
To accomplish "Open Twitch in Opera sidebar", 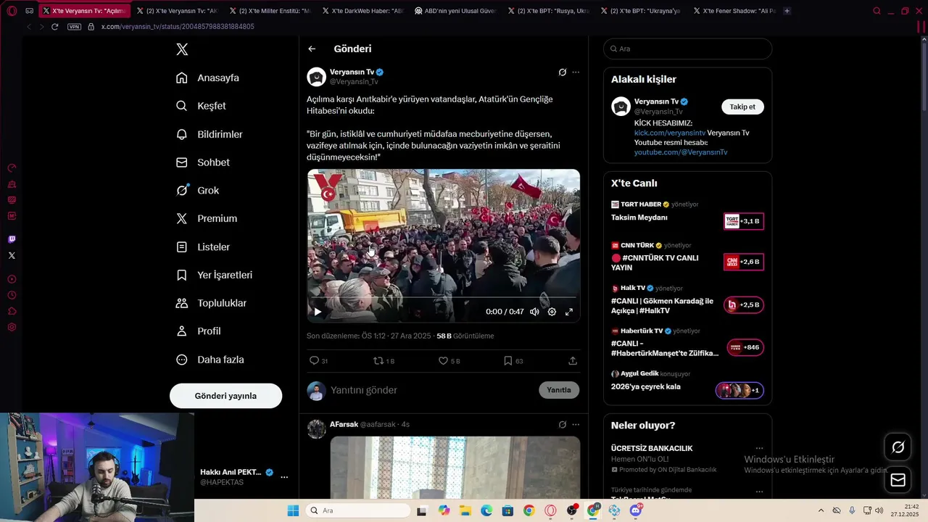I will (12, 239).
